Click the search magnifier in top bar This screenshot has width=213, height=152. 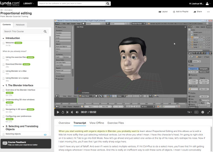pyautogui.click(x=108, y=4)
